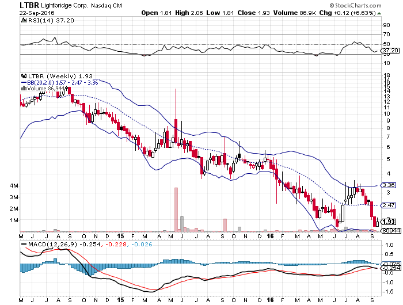Click the tallest pink volume bar

point(175,209)
